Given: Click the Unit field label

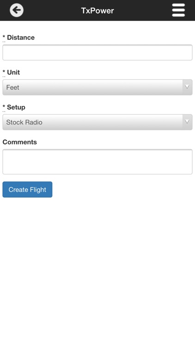Looking at the screenshot, I should click(13, 72).
